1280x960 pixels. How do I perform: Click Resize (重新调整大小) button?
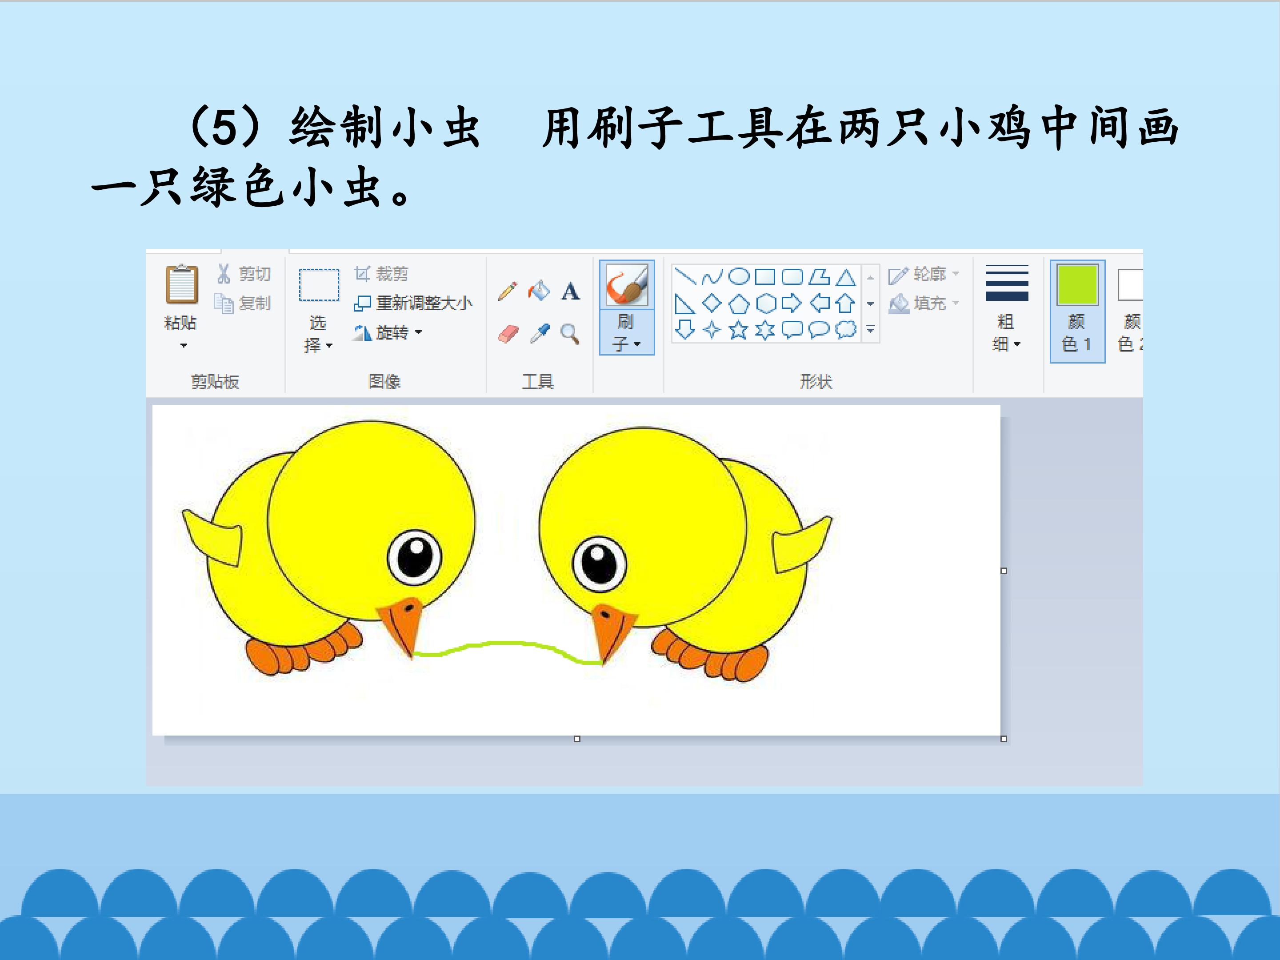pos(413,303)
